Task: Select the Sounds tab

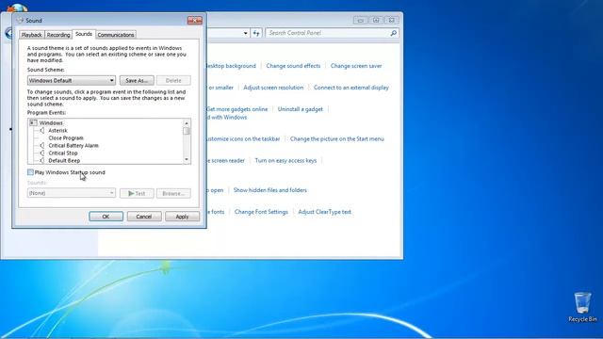Action: pyautogui.click(x=84, y=34)
